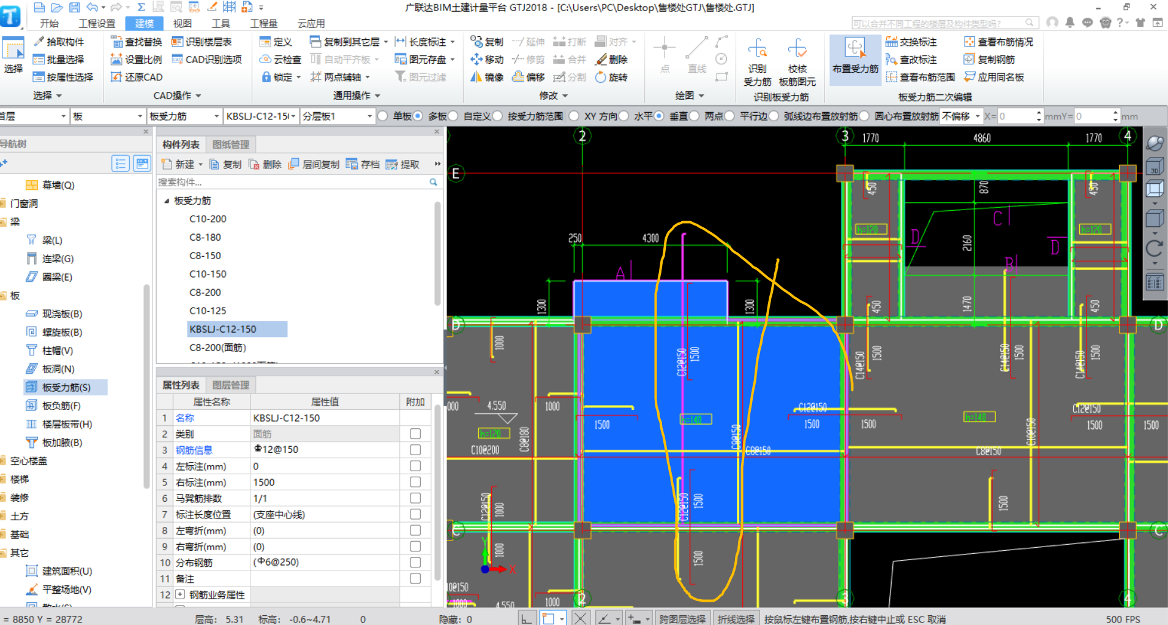The height and width of the screenshot is (625, 1168).
Task: Select the 移动 move tool
Action: 487,59
